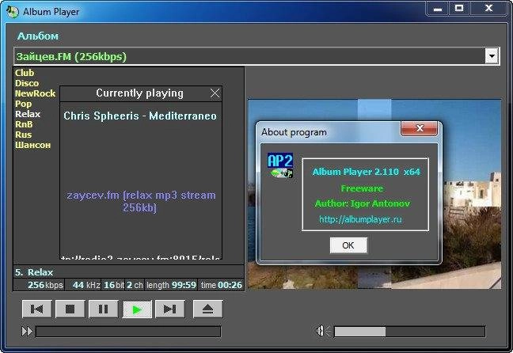
Task: Click the Author: Igor Antonov text
Action: (x=362, y=203)
